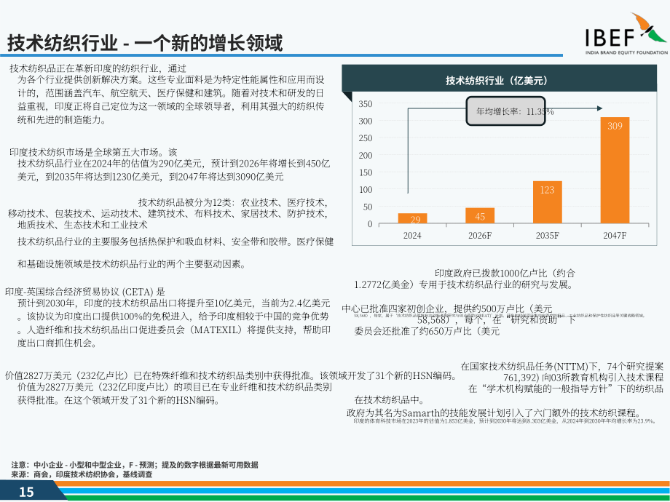This screenshot has height=502, width=670.
Task: Select the y-axis value 150
Action: [366, 172]
